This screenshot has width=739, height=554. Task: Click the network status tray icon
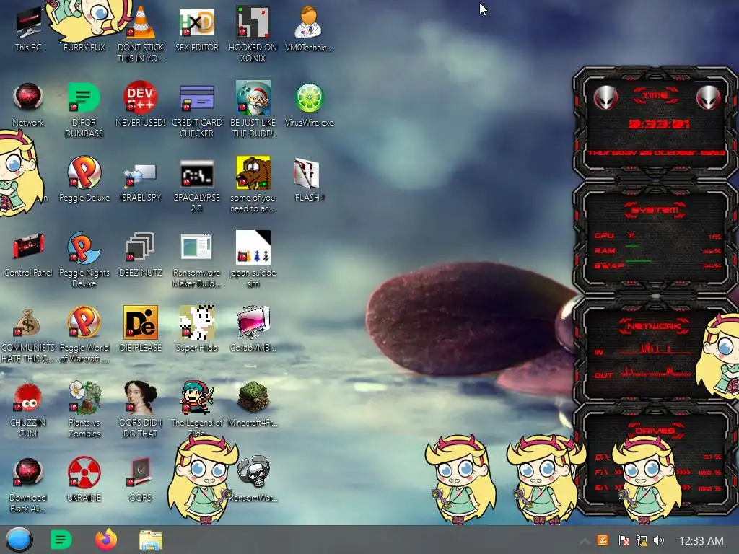(642, 540)
